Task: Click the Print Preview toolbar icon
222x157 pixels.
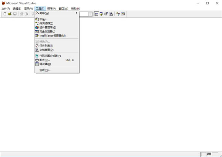Action: [27, 14]
